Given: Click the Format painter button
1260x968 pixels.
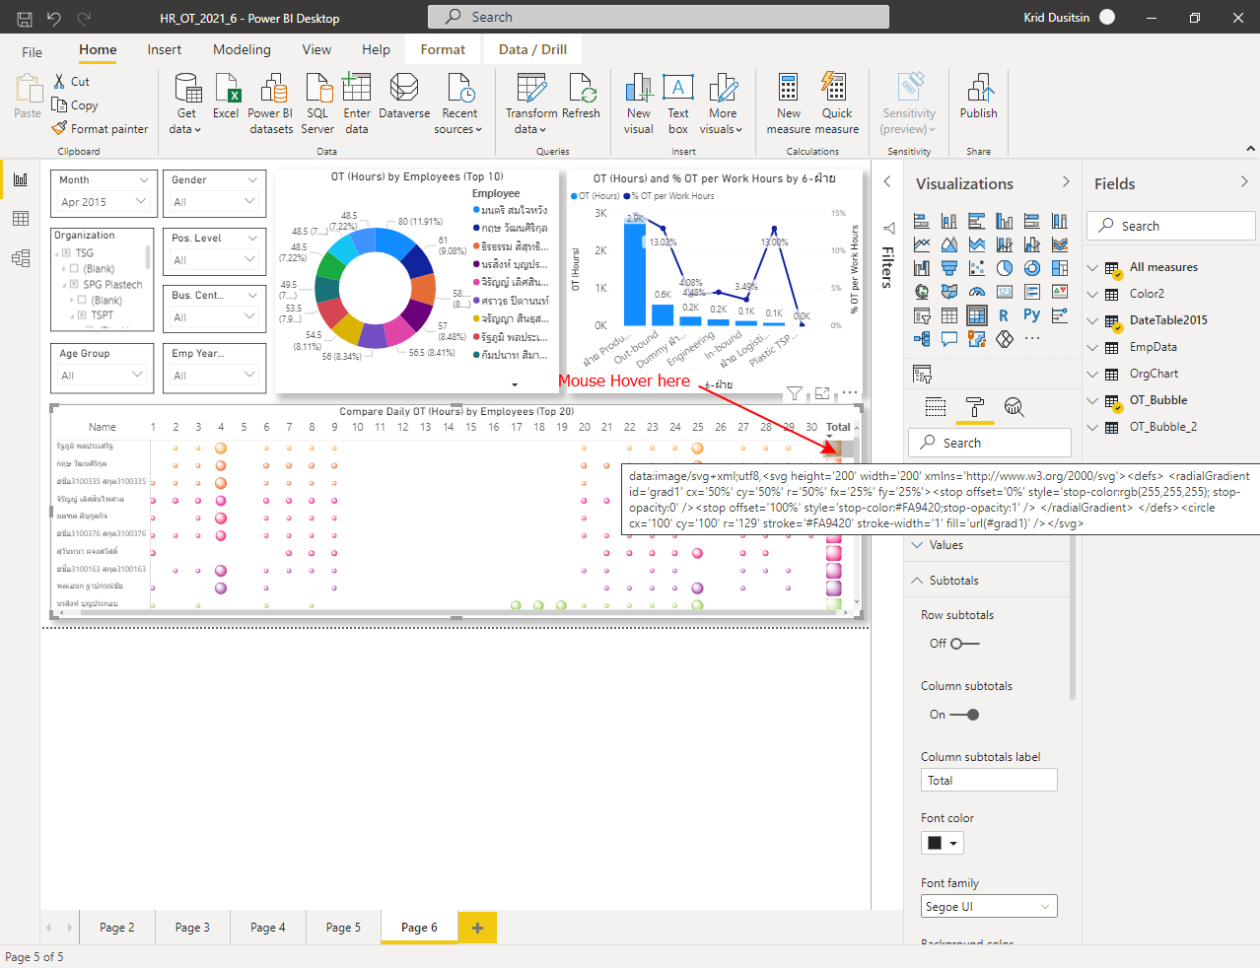Looking at the screenshot, I should (x=101, y=129).
